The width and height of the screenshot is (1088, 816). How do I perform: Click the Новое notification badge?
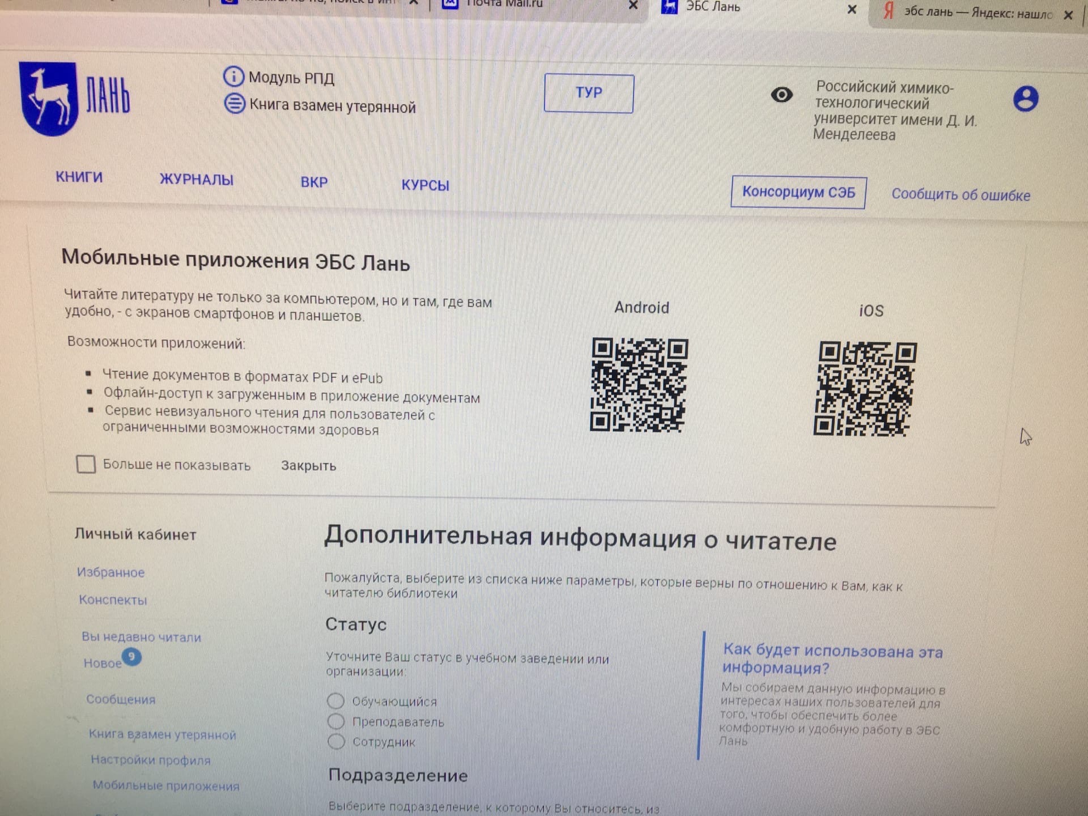click(x=131, y=656)
